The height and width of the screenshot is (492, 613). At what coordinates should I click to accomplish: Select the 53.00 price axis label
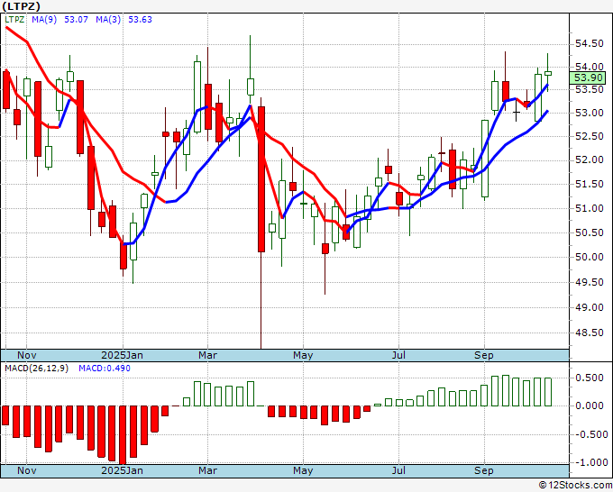pyautogui.click(x=590, y=113)
